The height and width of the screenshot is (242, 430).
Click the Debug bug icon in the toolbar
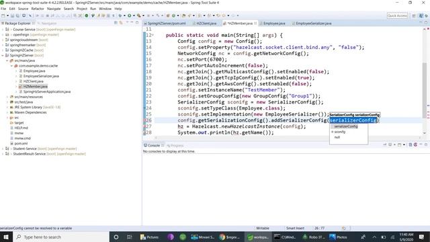tap(120, 15)
